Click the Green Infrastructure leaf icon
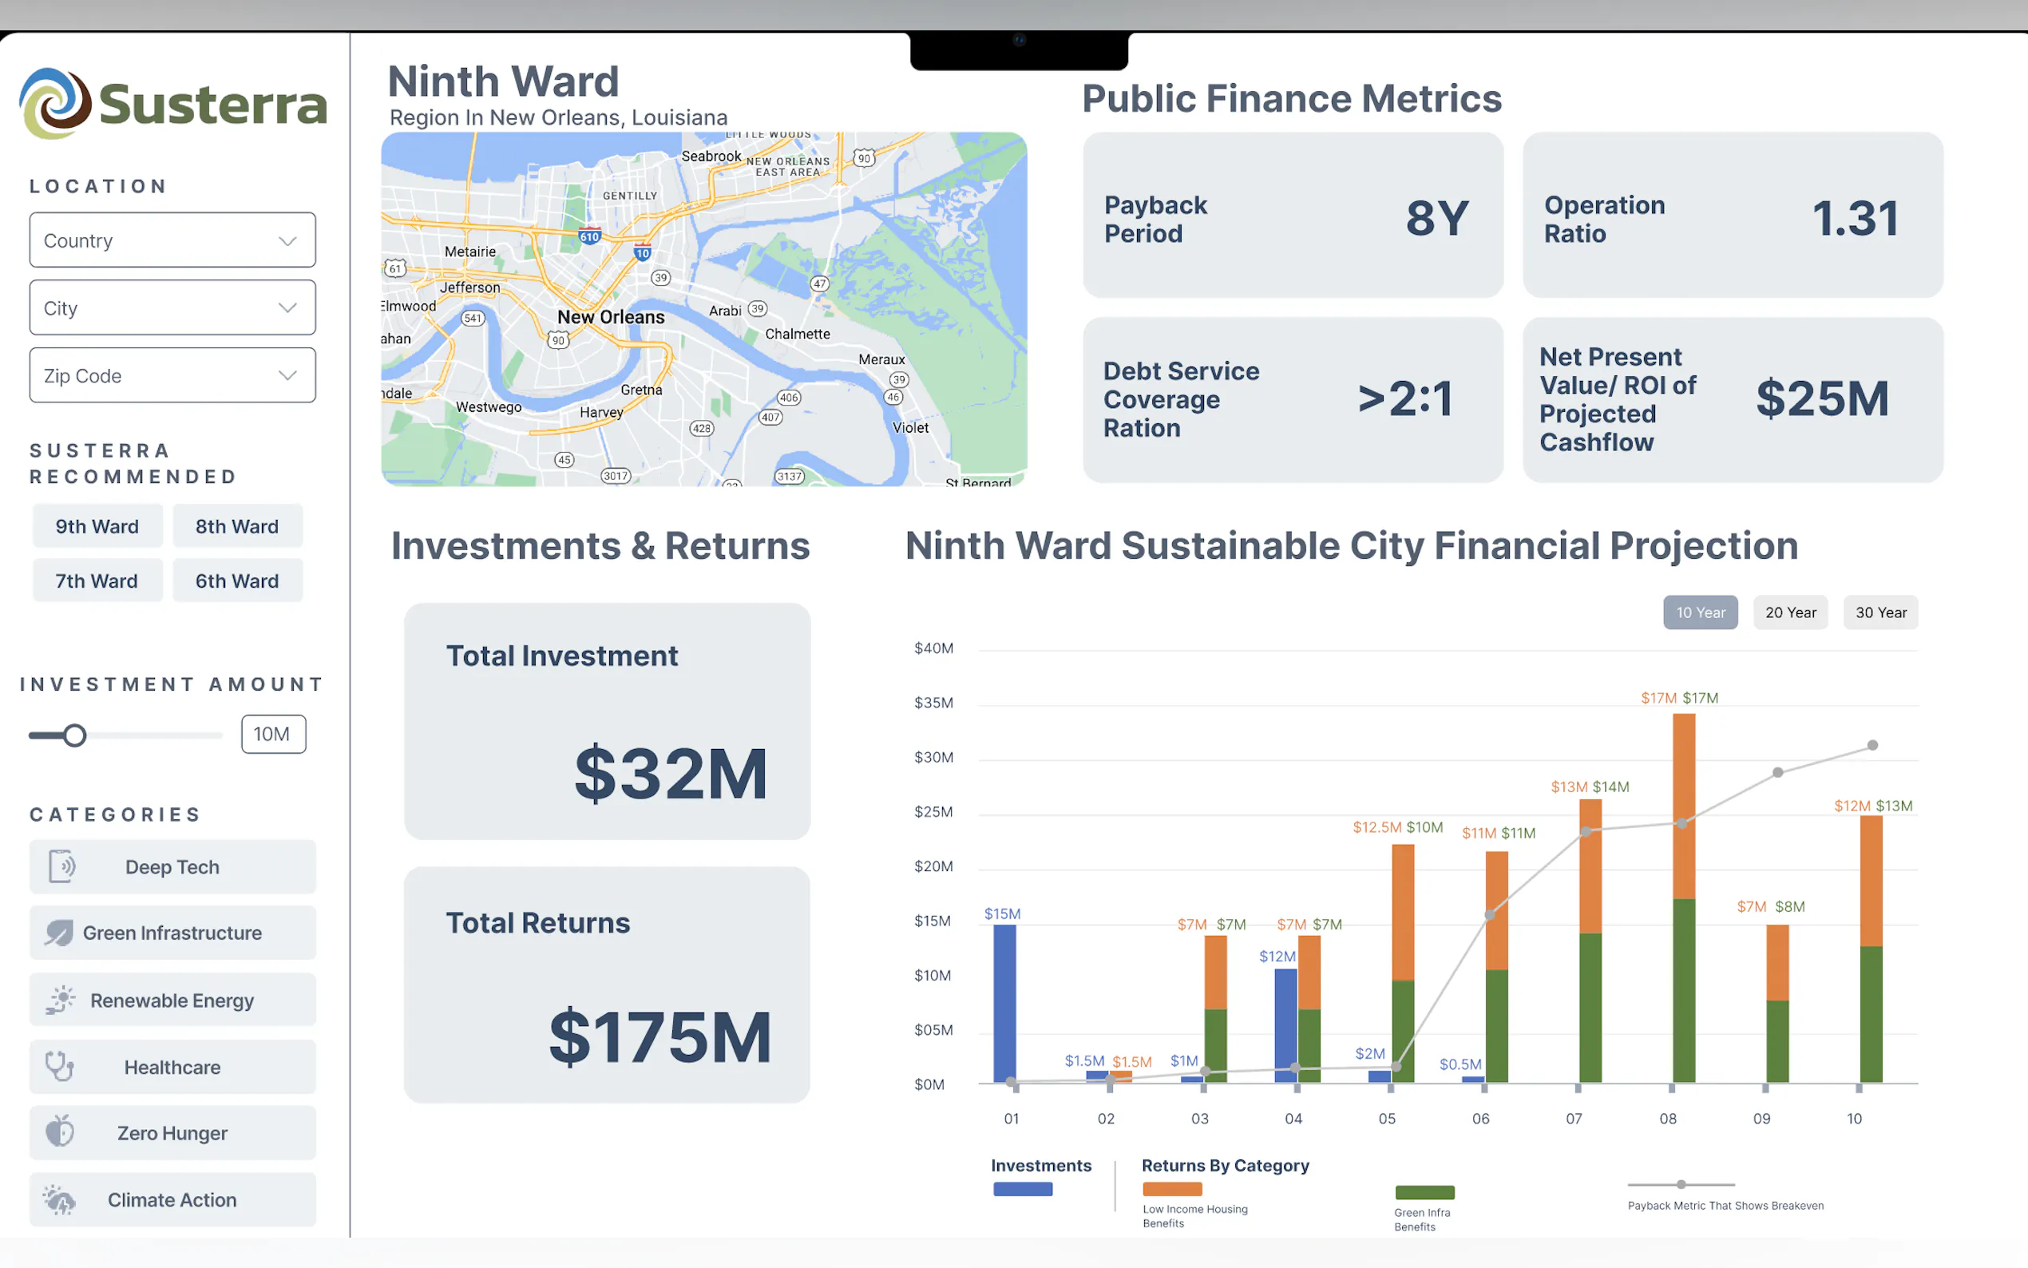Viewport: 2028px width, 1268px height. 60,933
